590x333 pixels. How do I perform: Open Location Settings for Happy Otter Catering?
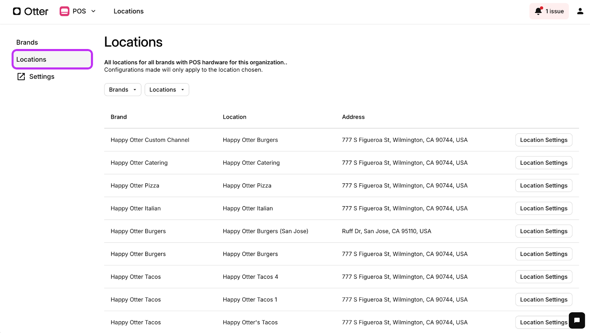tap(544, 163)
